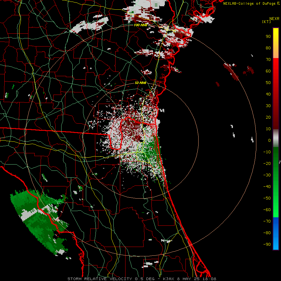Select the positive 90 scale label
Screen dimensions: 281x281
coord(268,37)
